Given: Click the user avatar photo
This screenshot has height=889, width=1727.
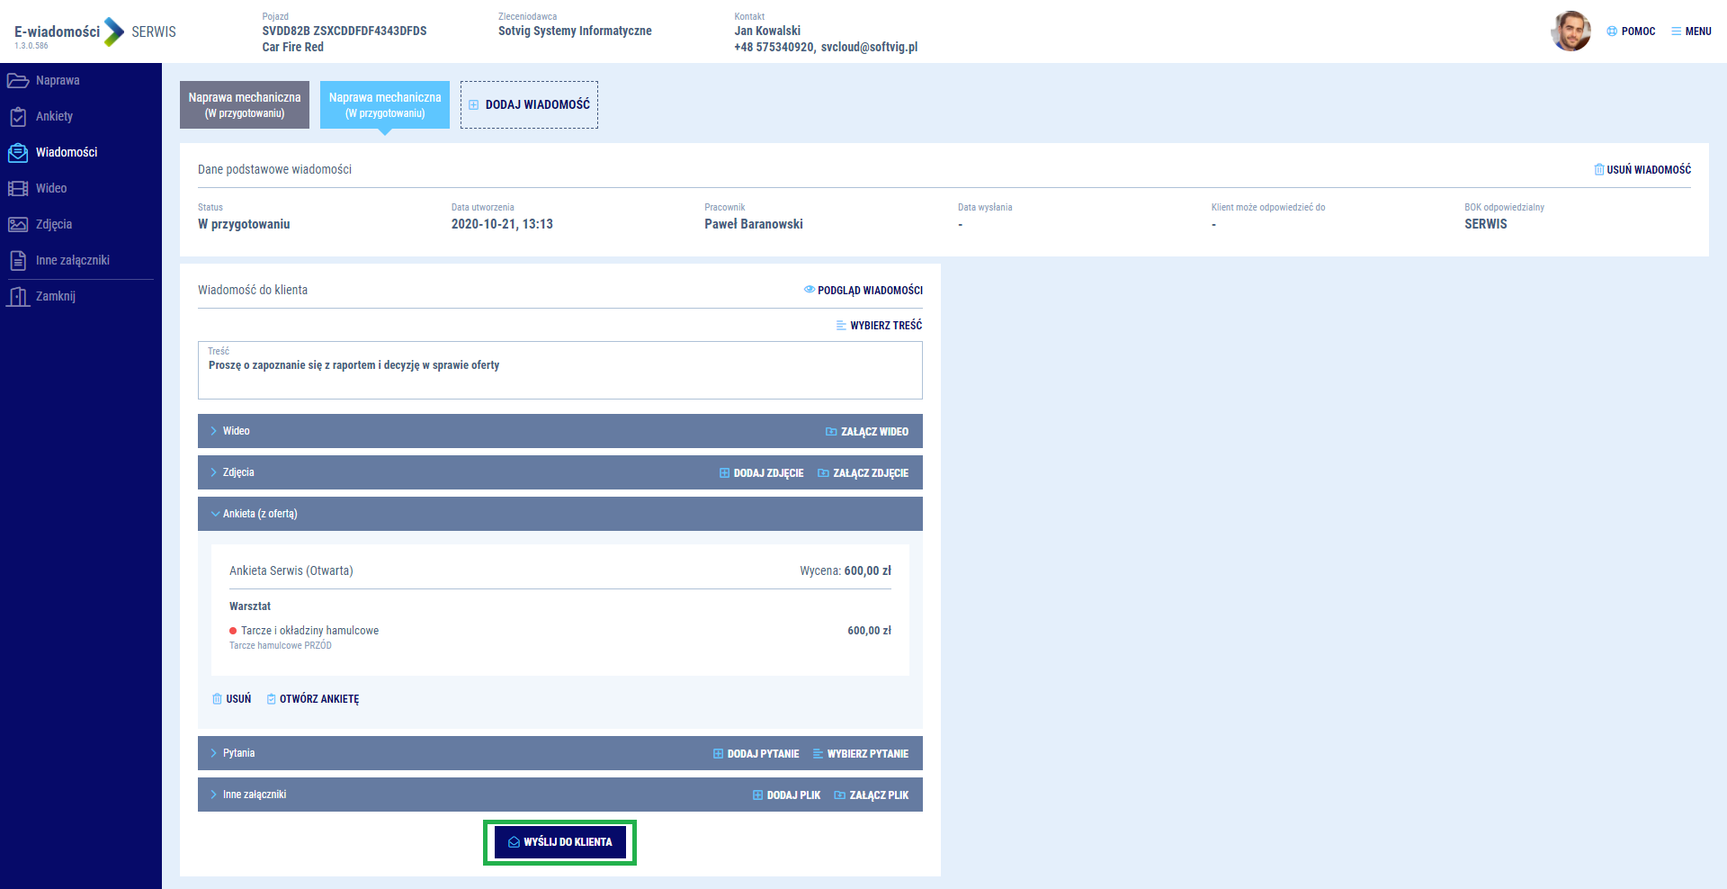Looking at the screenshot, I should click(1570, 31).
